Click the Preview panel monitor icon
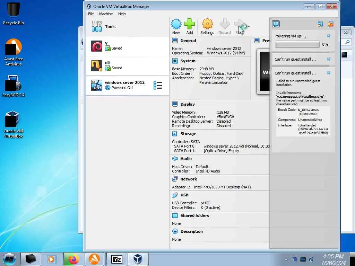Image resolution: width=355 pixels, height=266 pixels. [x=257, y=41]
